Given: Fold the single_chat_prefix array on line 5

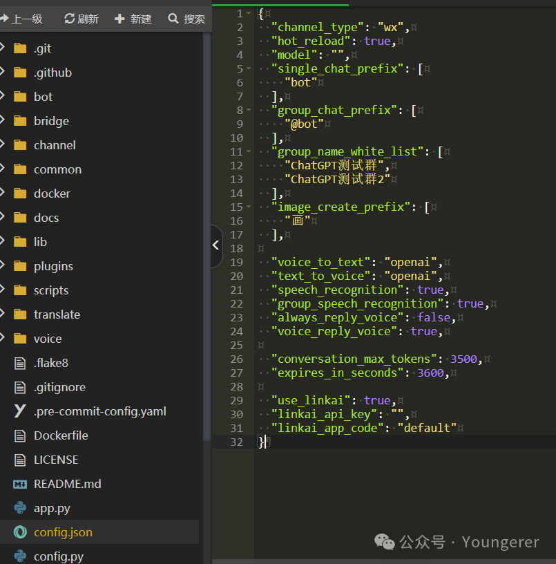Looking at the screenshot, I should pos(249,69).
